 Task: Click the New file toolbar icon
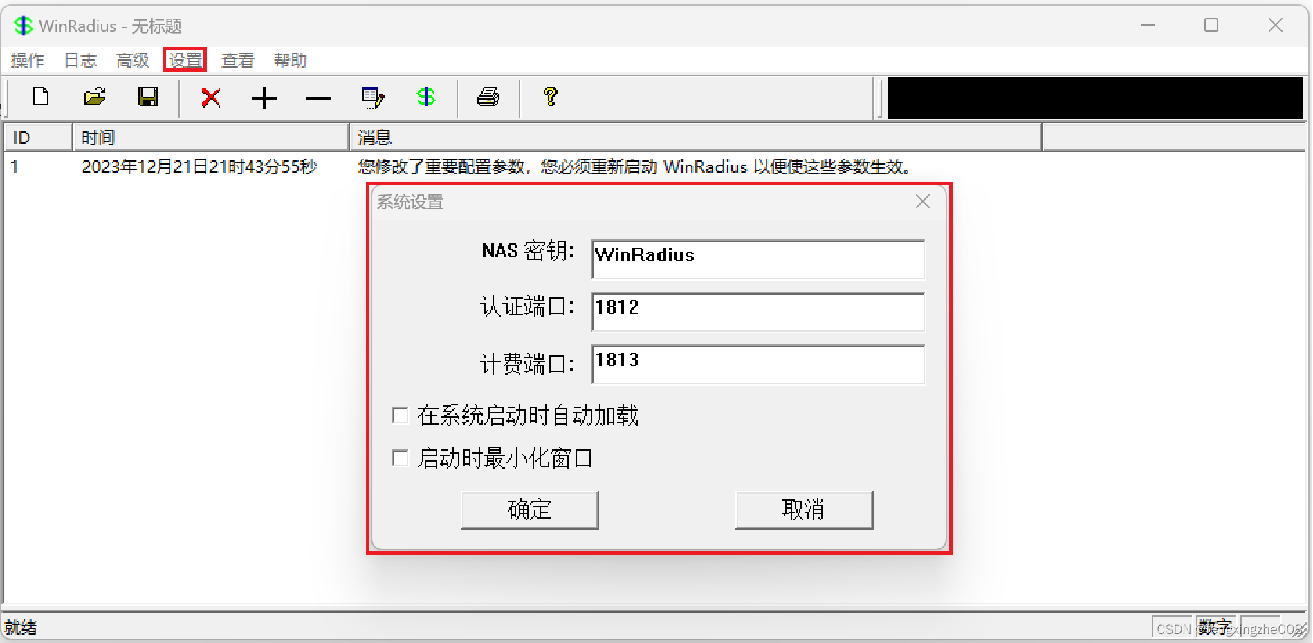coord(41,97)
